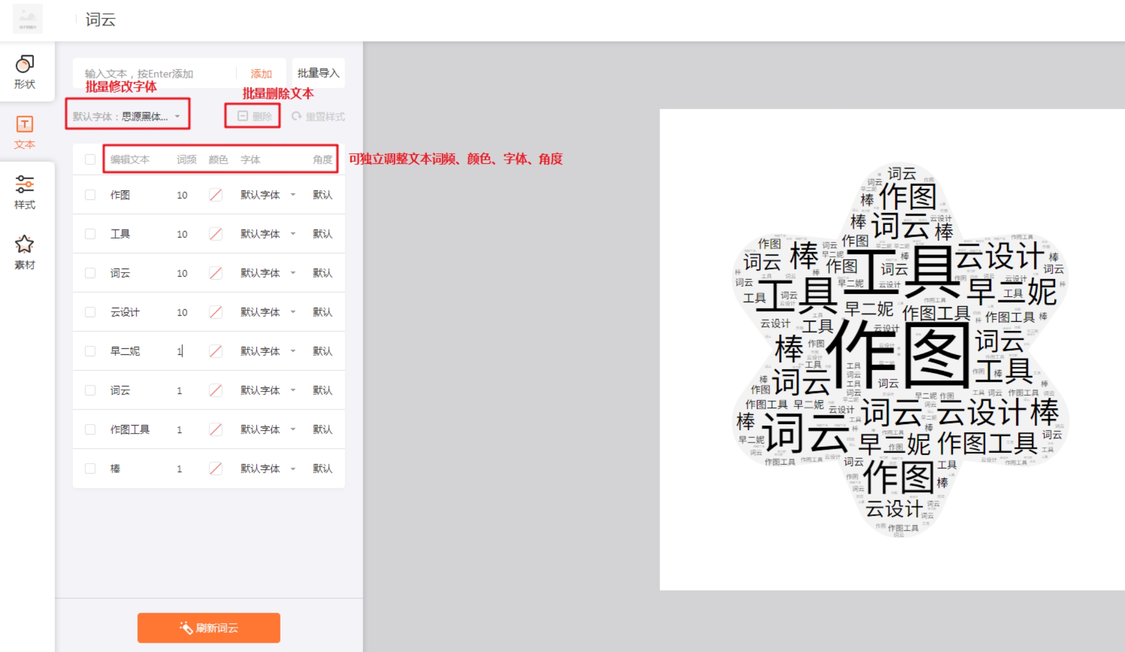Click the red color swatch for 词云 row
1125x652 pixels.
pyautogui.click(x=215, y=273)
